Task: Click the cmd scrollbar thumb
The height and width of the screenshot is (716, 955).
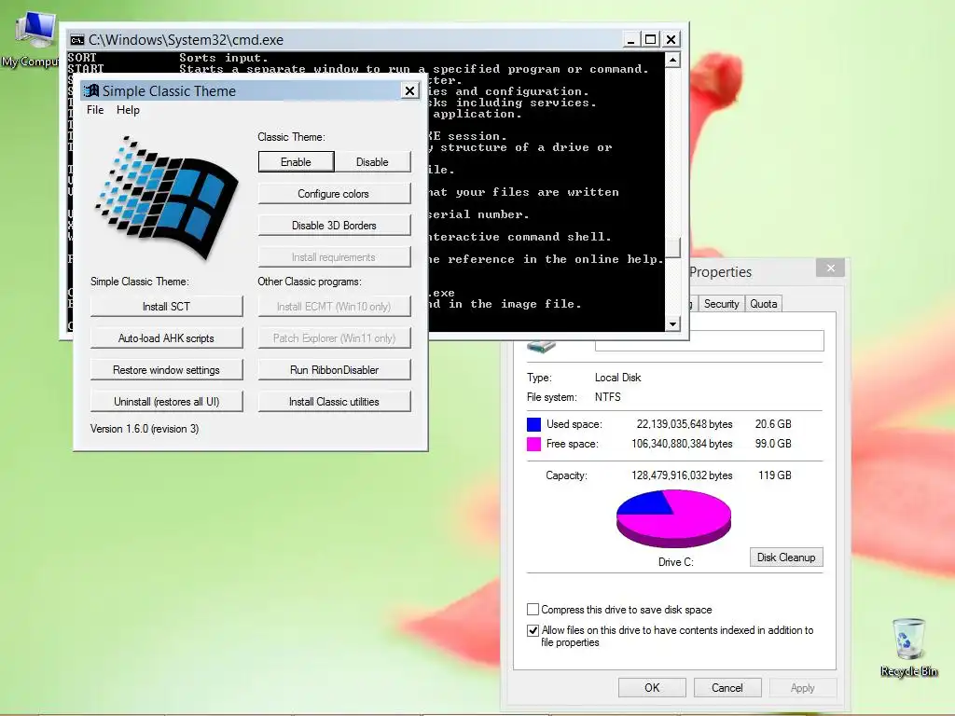Action: point(672,247)
